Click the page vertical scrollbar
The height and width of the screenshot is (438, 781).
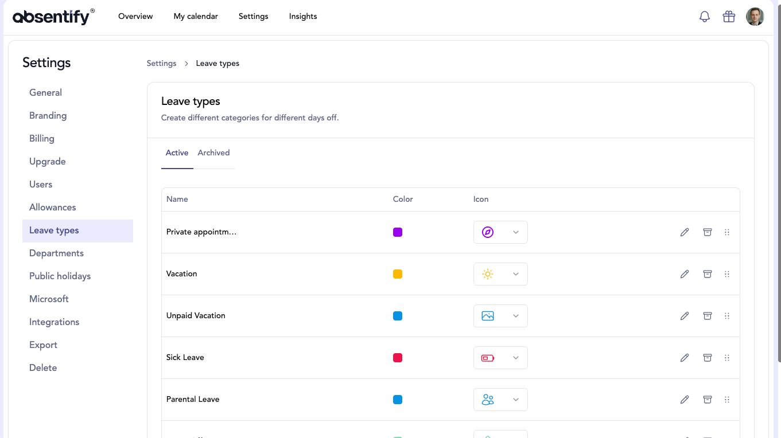click(x=779, y=183)
